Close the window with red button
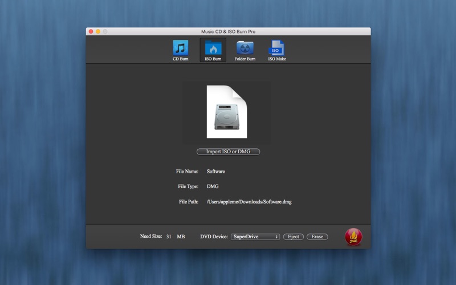456x285 pixels. coord(91,31)
